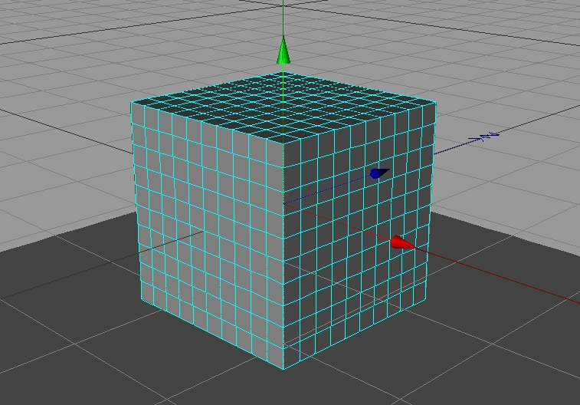Click the cube's top back corner vertex

pos(283,73)
